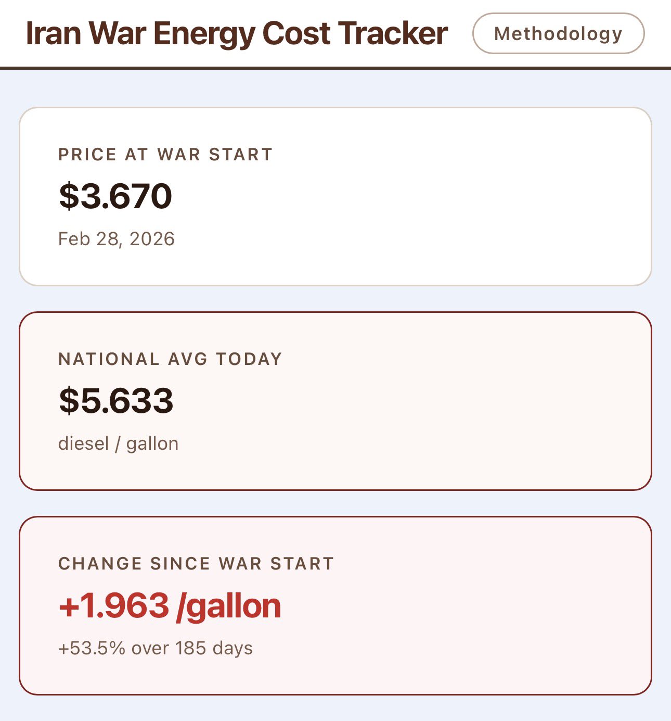
Task: Select the National Avg Today card
Action: 335,401
